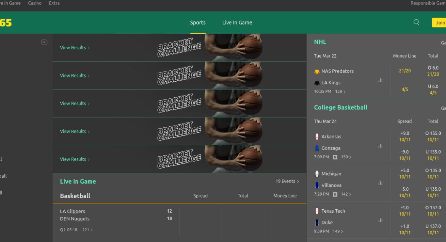Open View Results link directly above Live In Game

point(75,159)
